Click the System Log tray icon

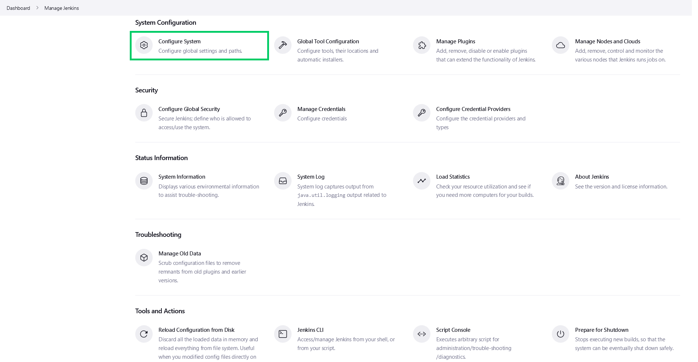(283, 181)
